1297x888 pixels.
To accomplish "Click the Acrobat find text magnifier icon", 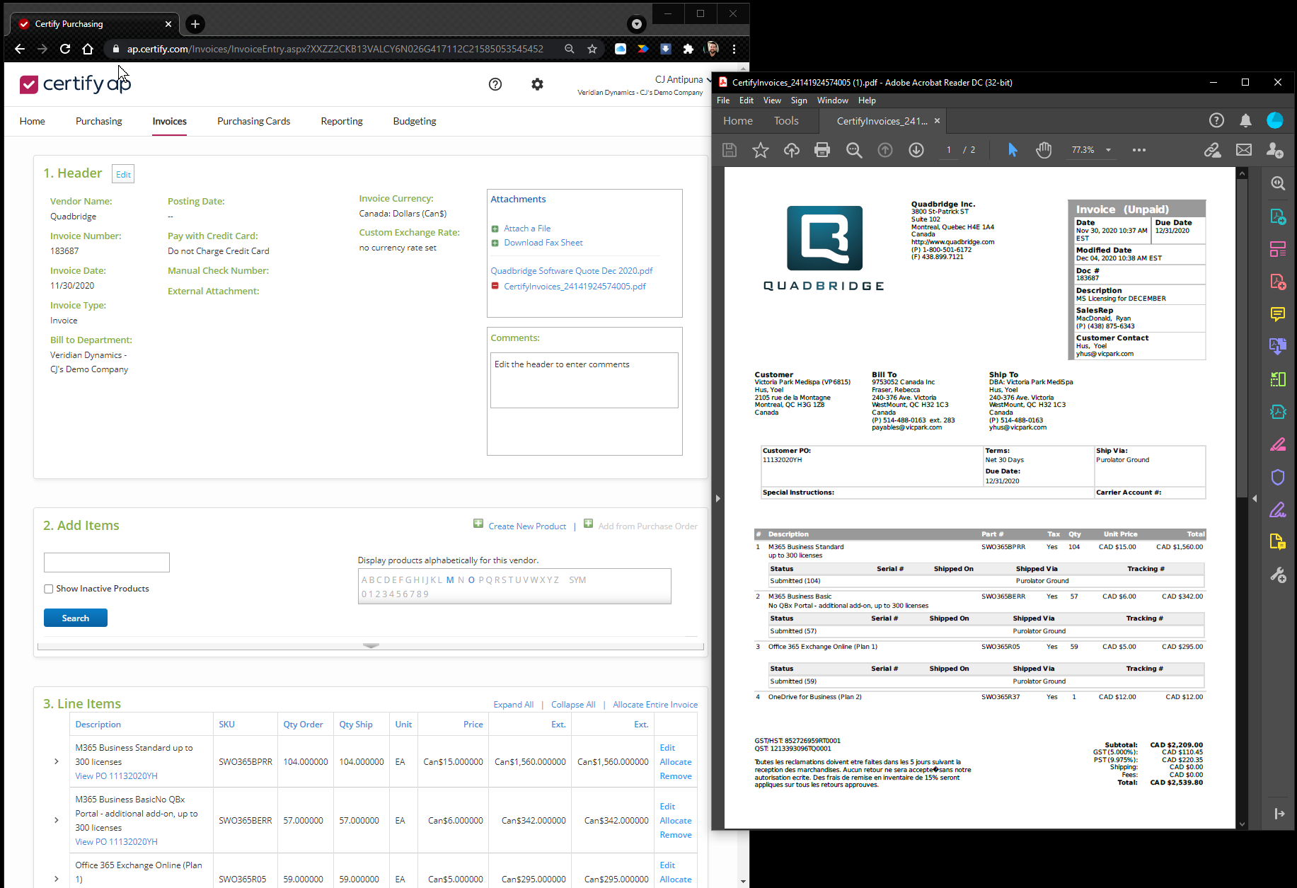I will pos(854,150).
